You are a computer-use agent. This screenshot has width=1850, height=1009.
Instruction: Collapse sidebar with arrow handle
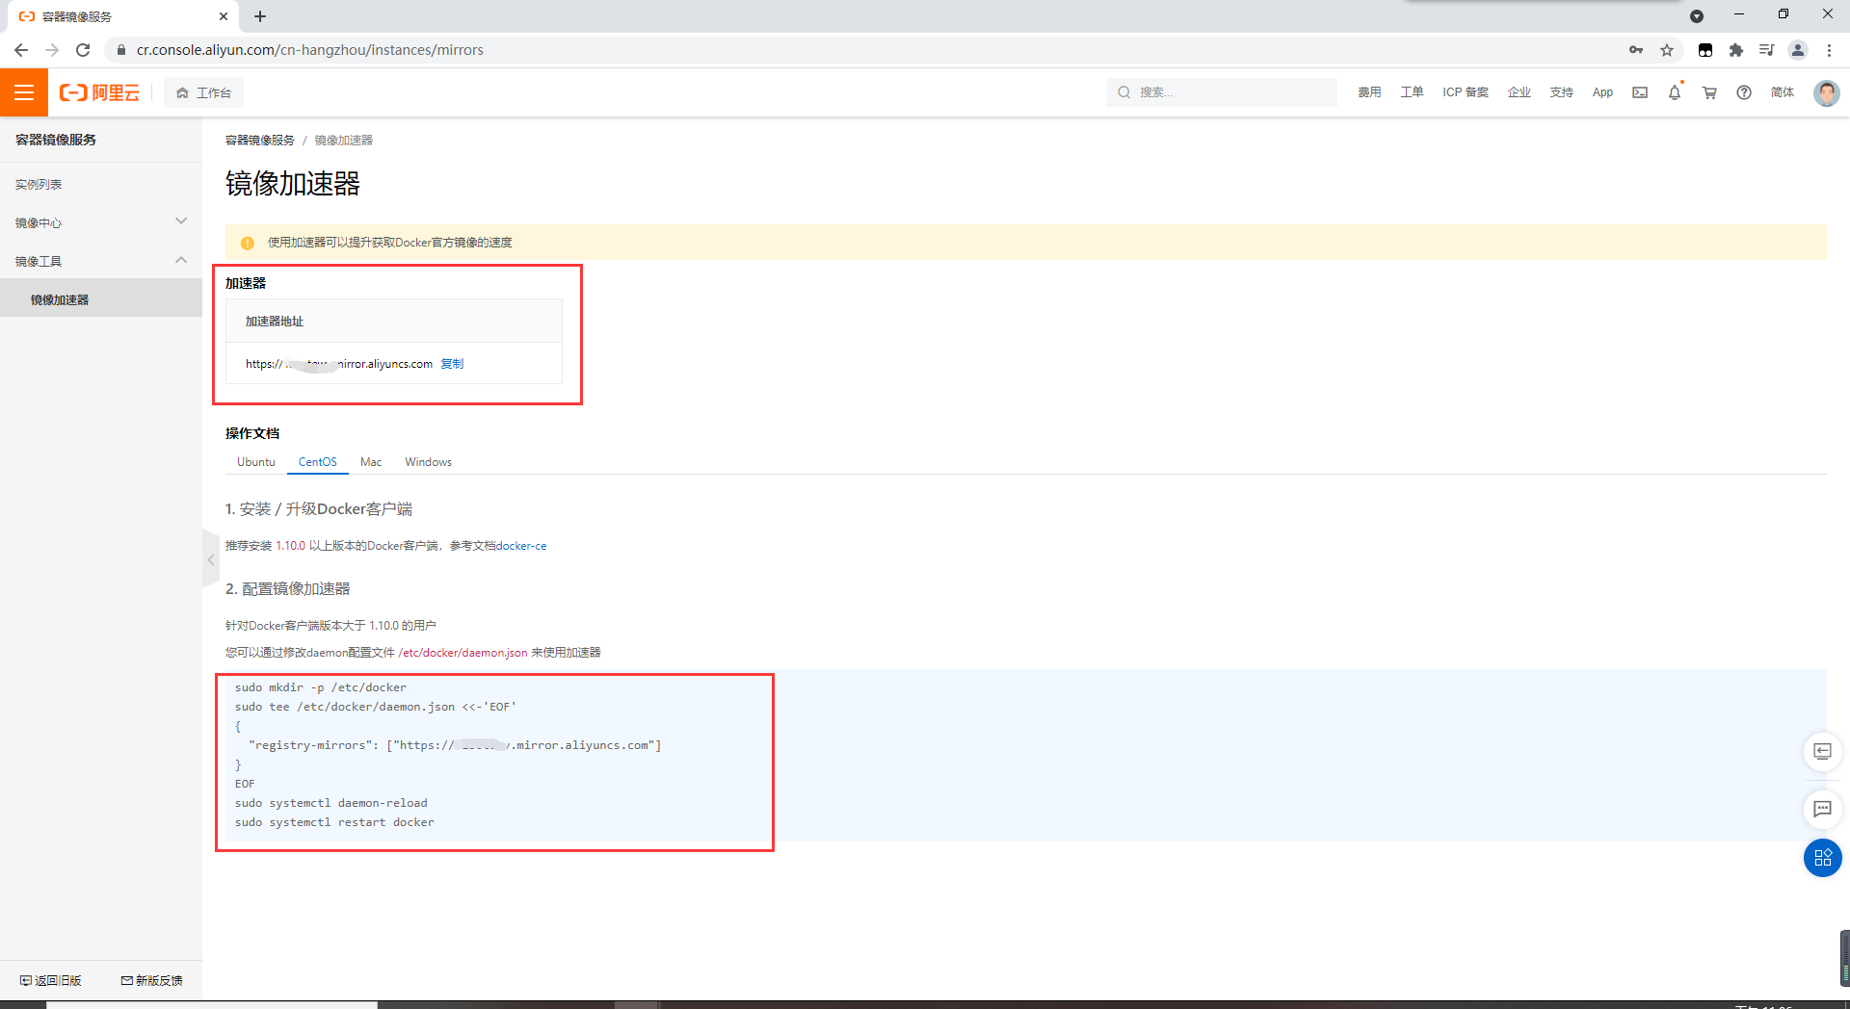(x=210, y=559)
